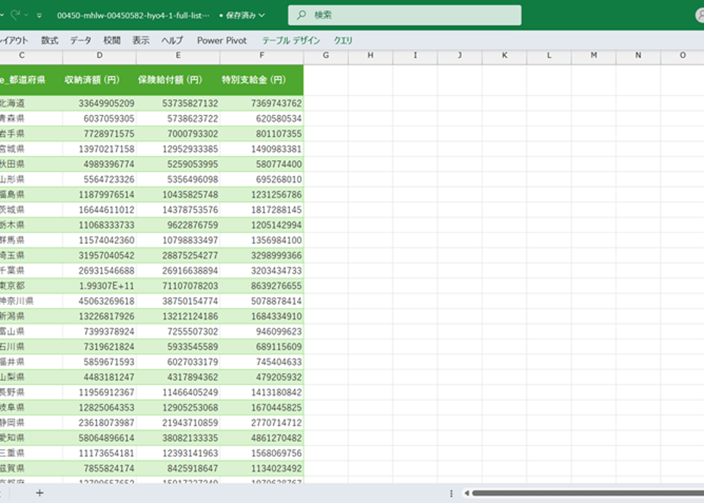This screenshot has height=503, width=704.
Task: Select cell with value 5259053995
Action: point(178,165)
